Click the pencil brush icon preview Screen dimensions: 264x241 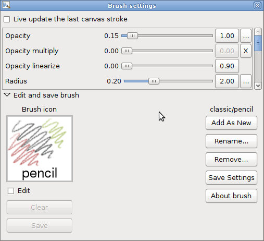point(40,149)
